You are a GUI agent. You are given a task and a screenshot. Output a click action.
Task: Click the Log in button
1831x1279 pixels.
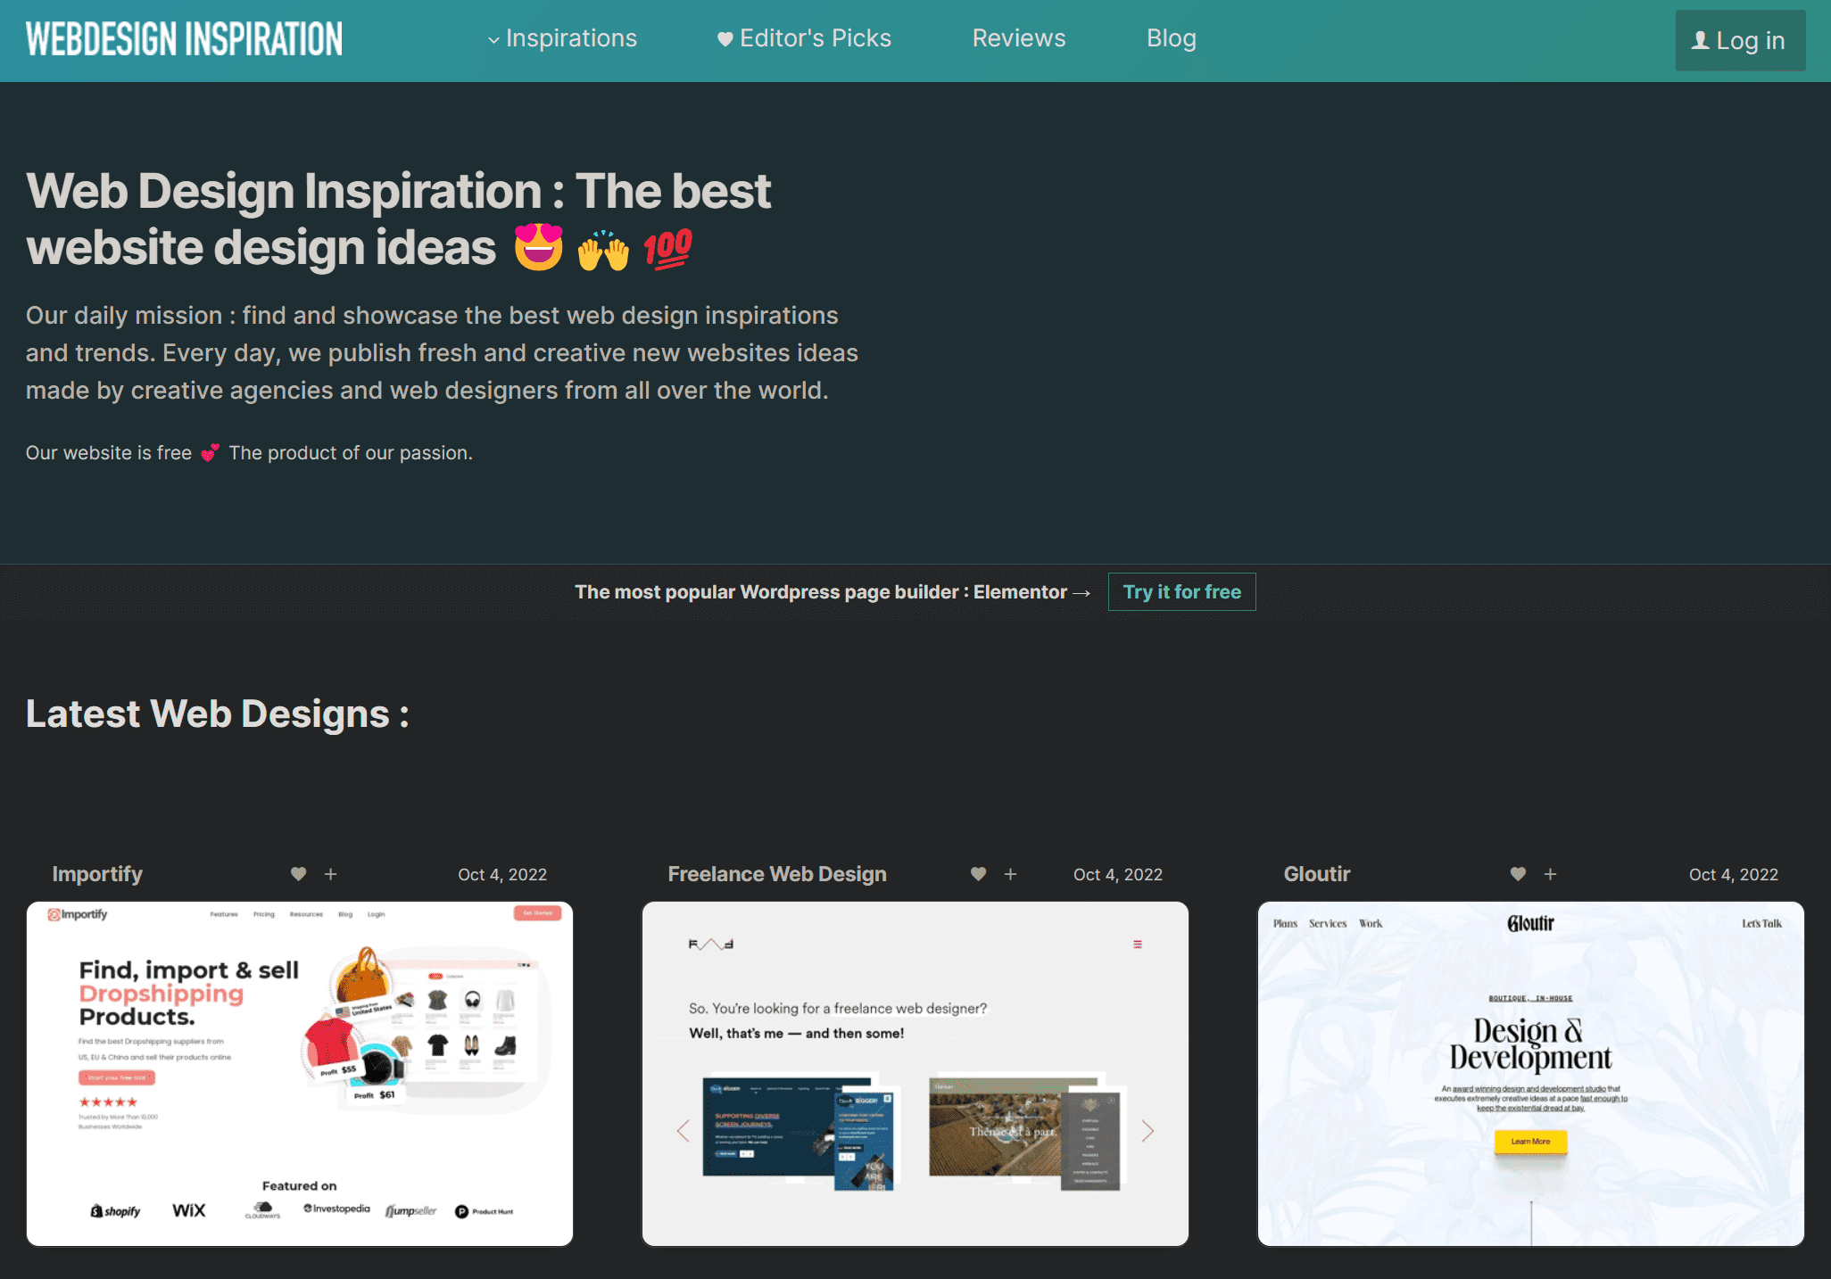(x=1740, y=40)
